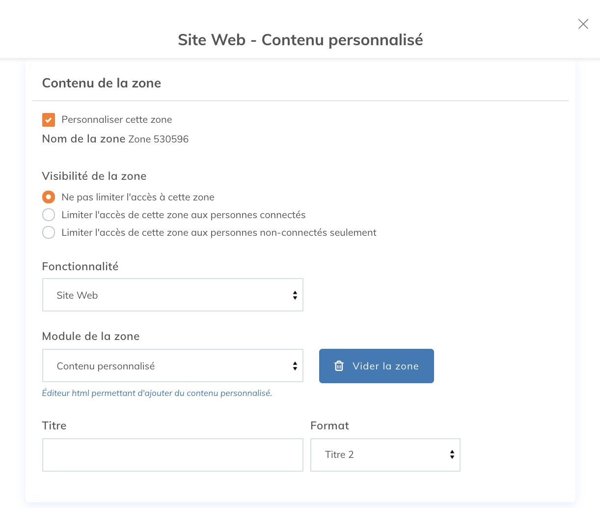Click into the Titre input field
This screenshot has width=600, height=508.
[x=172, y=454]
